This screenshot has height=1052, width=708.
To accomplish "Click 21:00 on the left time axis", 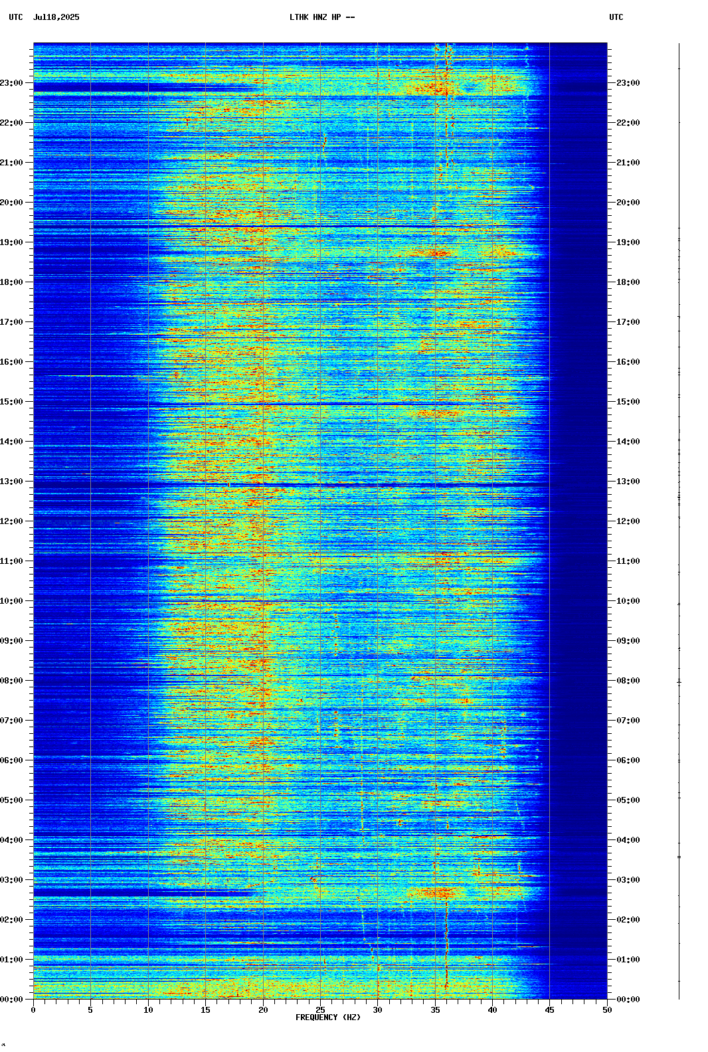I will [11, 163].
